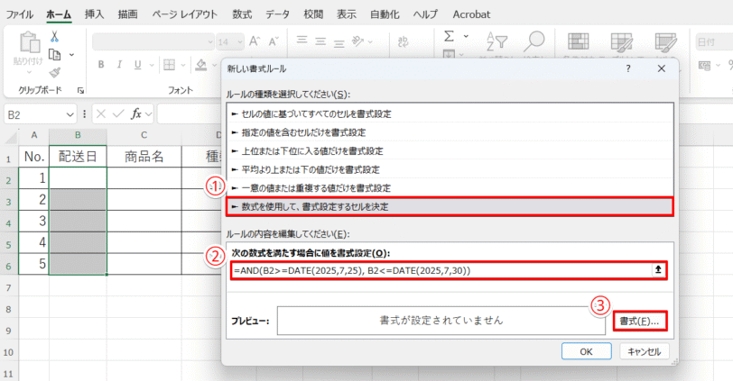Select rule type 上位または下位に入る値だけを書式設定
The width and height of the screenshot is (733, 381).
[450, 151]
